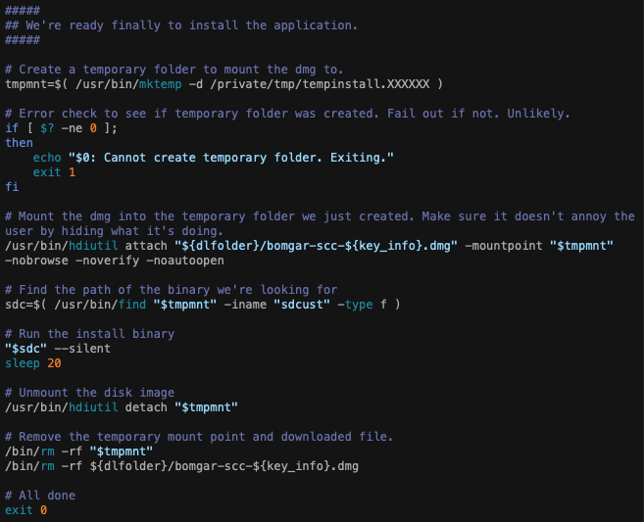Click the line starting with "sdc=$( /usr/bin/find"

click(x=203, y=305)
